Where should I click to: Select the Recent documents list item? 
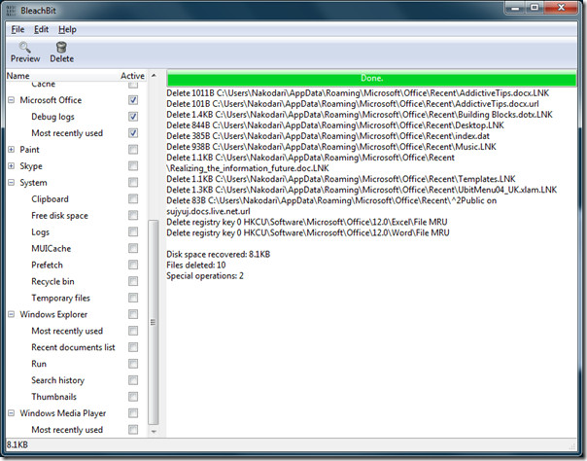pos(73,347)
